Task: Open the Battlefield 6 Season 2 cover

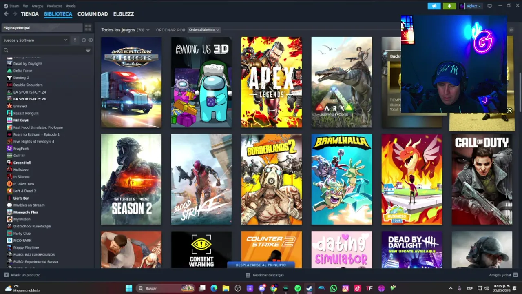Action: coord(131,179)
